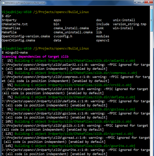Maximize the MINGW32 terminal window
154x156 pixels.
(x=142, y=2)
